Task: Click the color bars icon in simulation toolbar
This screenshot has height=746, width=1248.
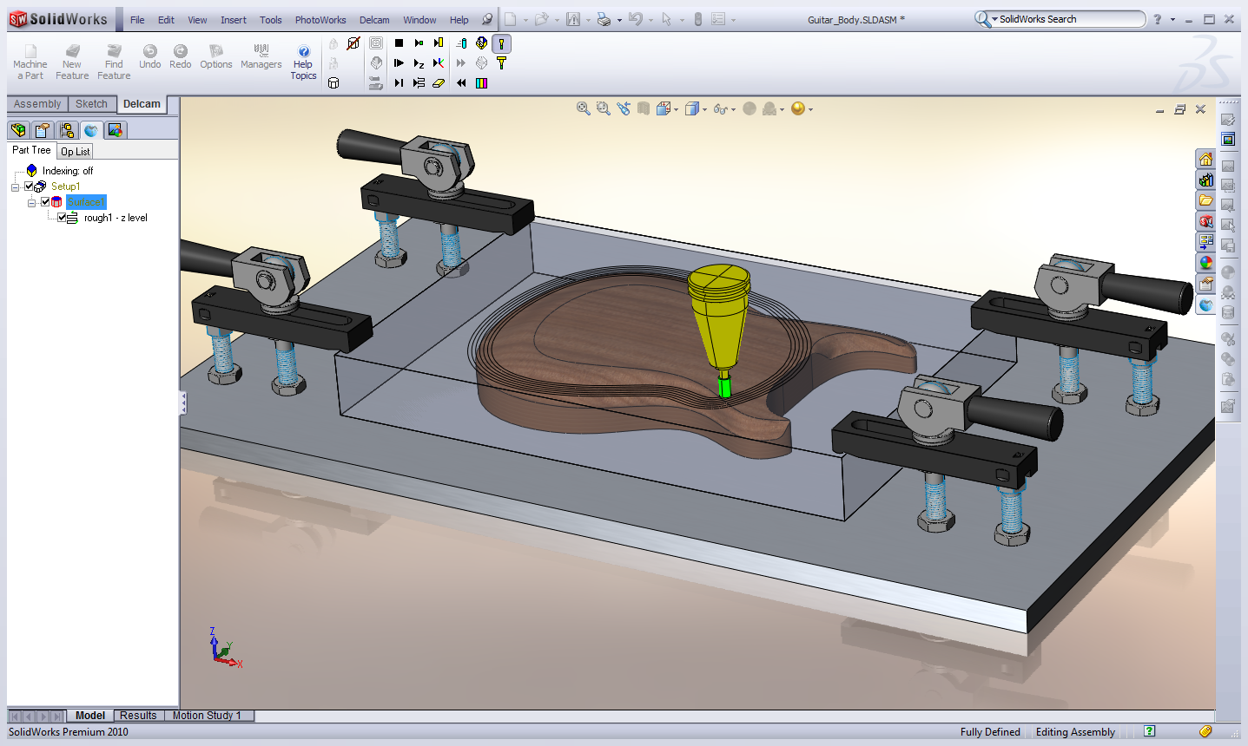Action: [x=481, y=83]
